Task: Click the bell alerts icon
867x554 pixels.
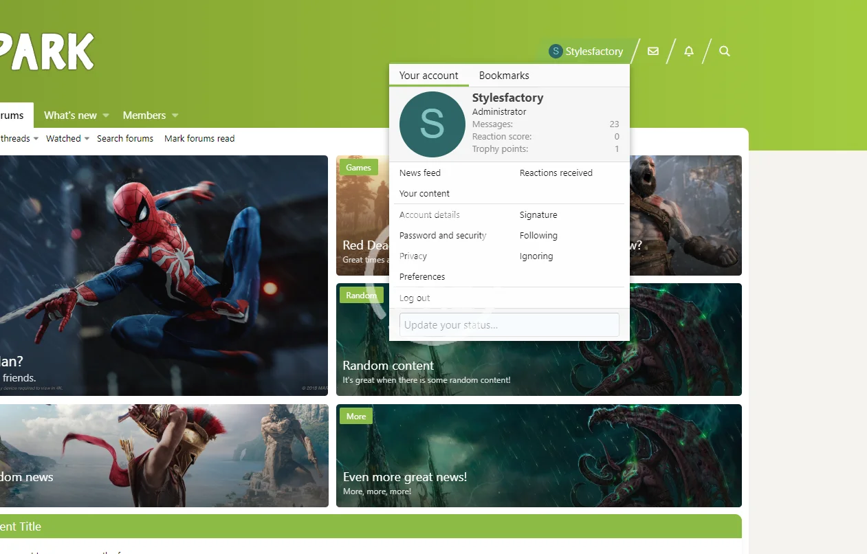Action: tap(689, 52)
